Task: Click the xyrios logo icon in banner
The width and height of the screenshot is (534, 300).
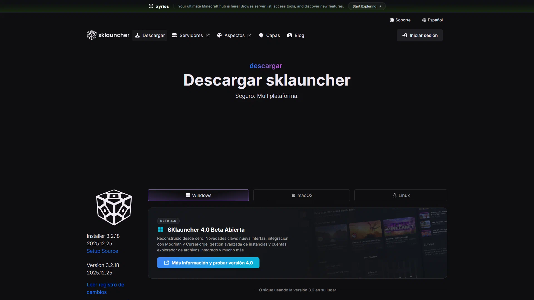Action: [x=151, y=6]
